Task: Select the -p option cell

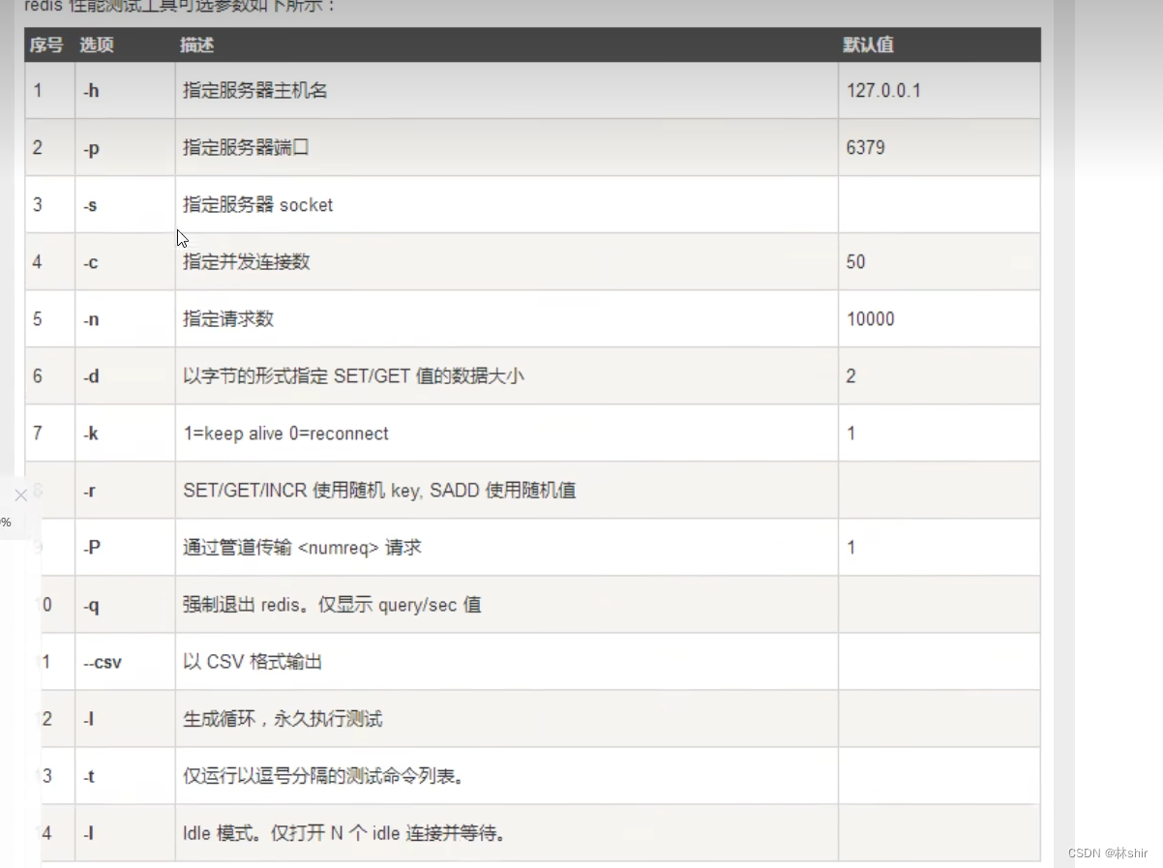Action: point(125,148)
